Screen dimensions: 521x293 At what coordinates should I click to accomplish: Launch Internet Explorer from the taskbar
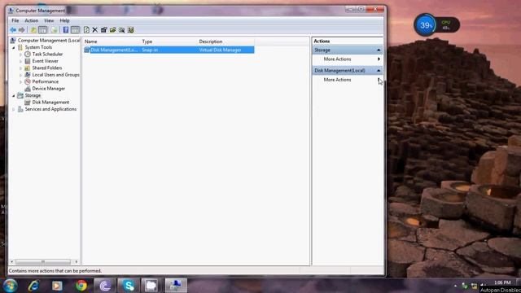coord(33,286)
